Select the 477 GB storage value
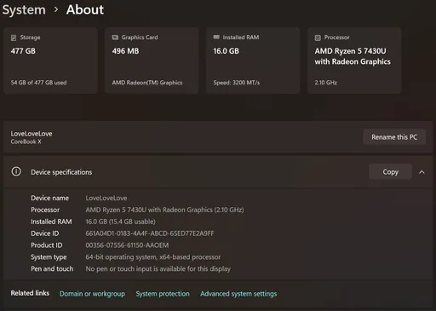The width and height of the screenshot is (436, 311). click(x=23, y=51)
